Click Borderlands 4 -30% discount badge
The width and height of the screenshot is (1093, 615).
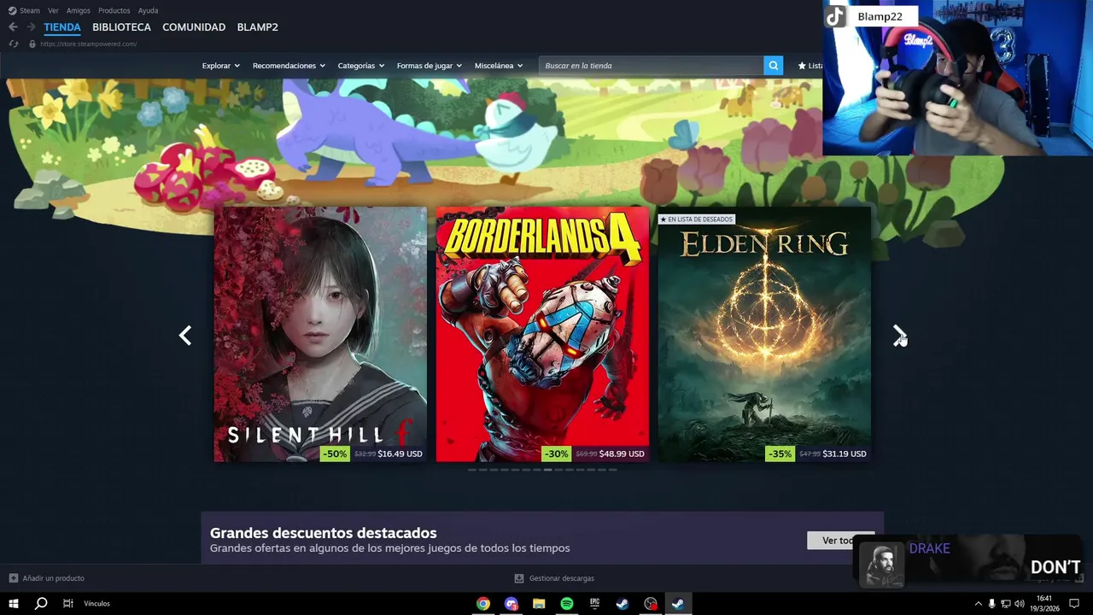pyautogui.click(x=556, y=454)
